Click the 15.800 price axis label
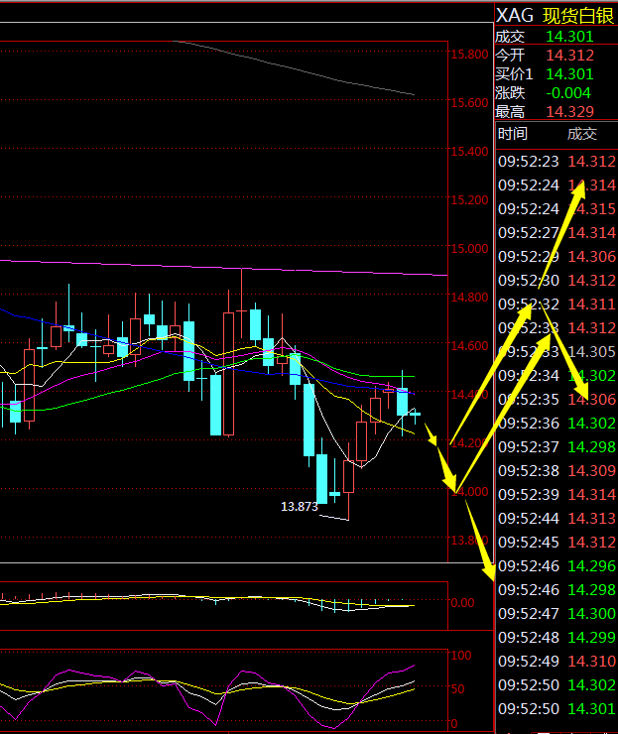 click(469, 55)
